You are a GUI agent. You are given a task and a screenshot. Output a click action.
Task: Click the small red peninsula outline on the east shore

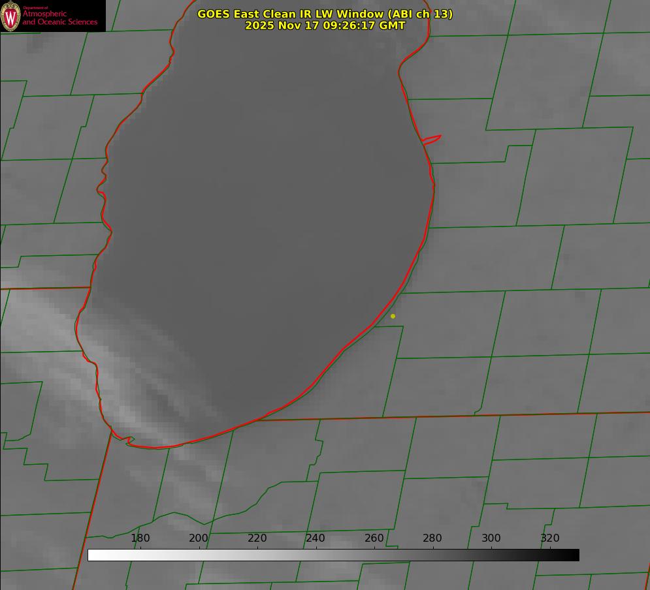[x=432, y=139]
